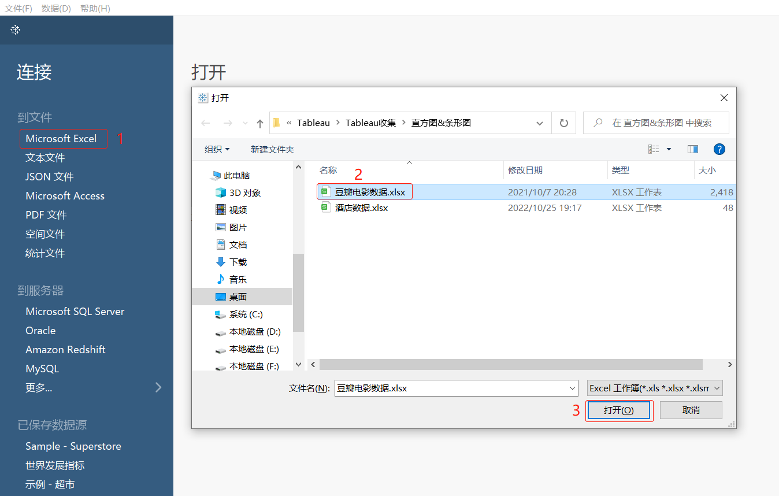The image size is (779, 496).
Task: Open the file name combo box arrow
Action: click(573, 388)
